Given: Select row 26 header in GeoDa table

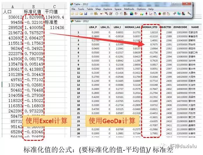Looking at the screenshot, I should tap(78, 133).
